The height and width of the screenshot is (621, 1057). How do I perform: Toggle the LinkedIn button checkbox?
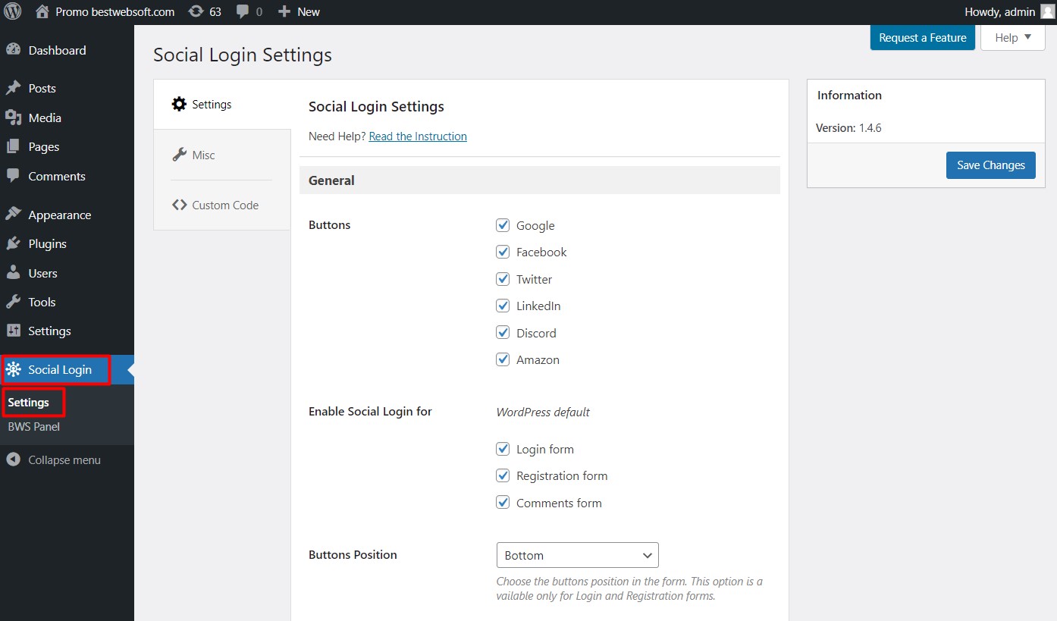click(503, 306)
